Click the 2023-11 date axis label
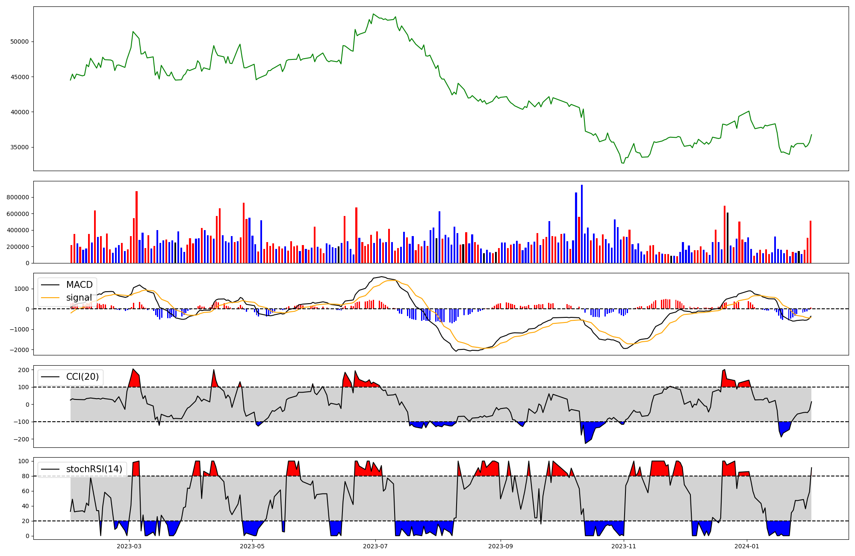The image size is (855, 556). (624, 546)
